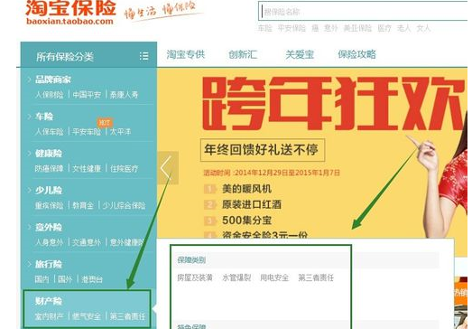472x329 pixels.
Task: Select 女性健康 under 健康险
Action: click(x=87, y=168)
